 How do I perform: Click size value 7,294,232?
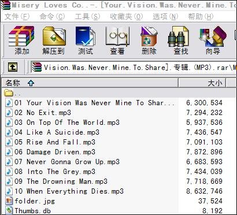pos(204,113)
